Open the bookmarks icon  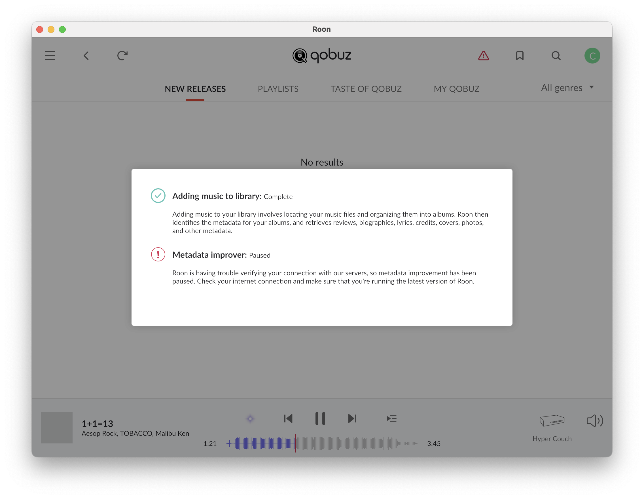click(x=520, y=56)
